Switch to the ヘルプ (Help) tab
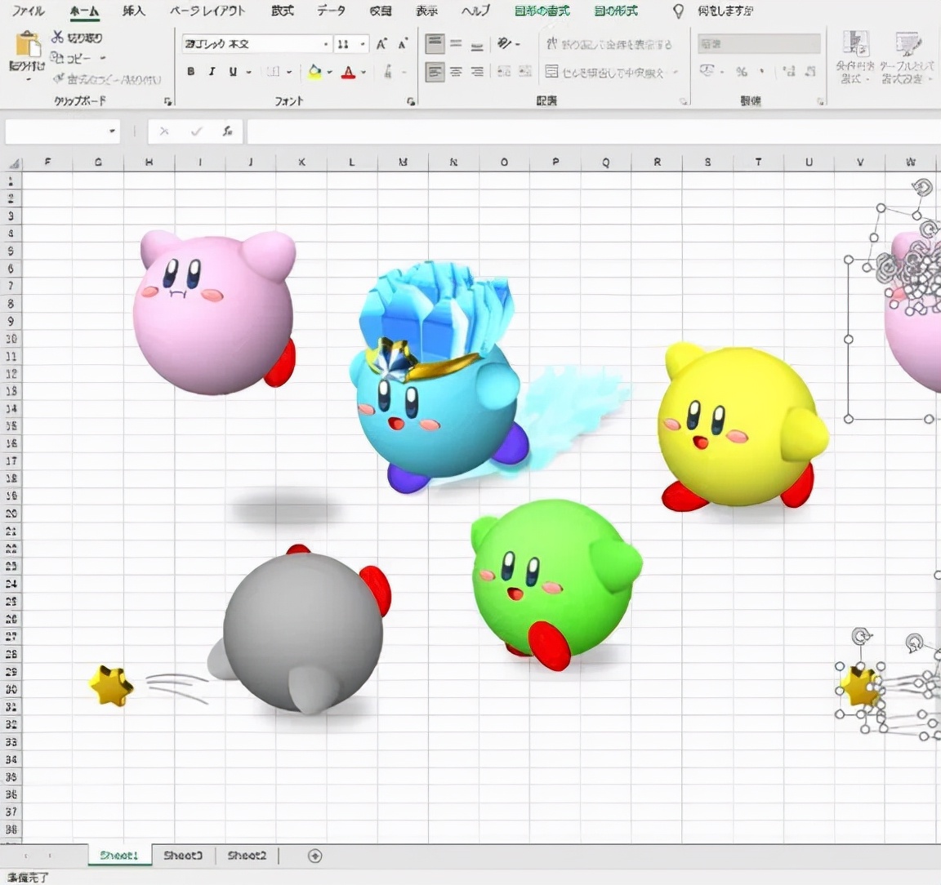Image resolution: width=941 pixels, height=885 pixels. (x=475, y=11)
